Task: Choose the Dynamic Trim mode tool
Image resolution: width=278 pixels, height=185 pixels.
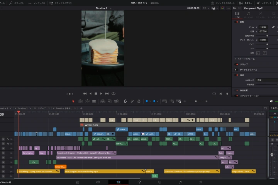Action: pos(87,101)
